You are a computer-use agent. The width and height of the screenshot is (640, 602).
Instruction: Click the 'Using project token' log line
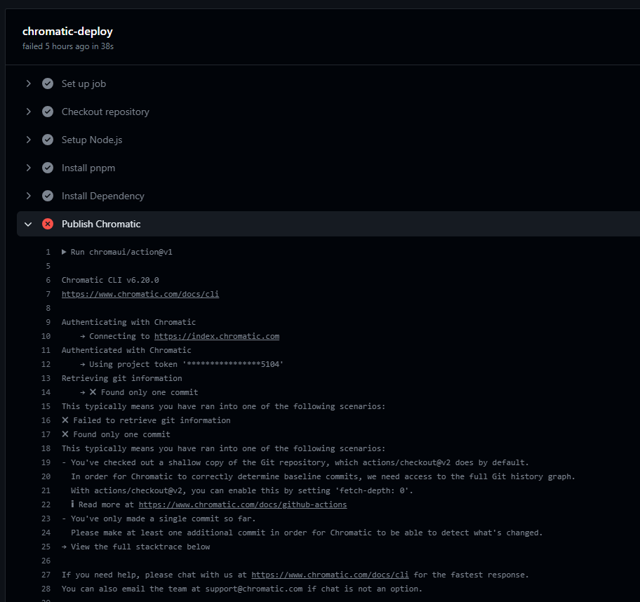click(182, 364)
